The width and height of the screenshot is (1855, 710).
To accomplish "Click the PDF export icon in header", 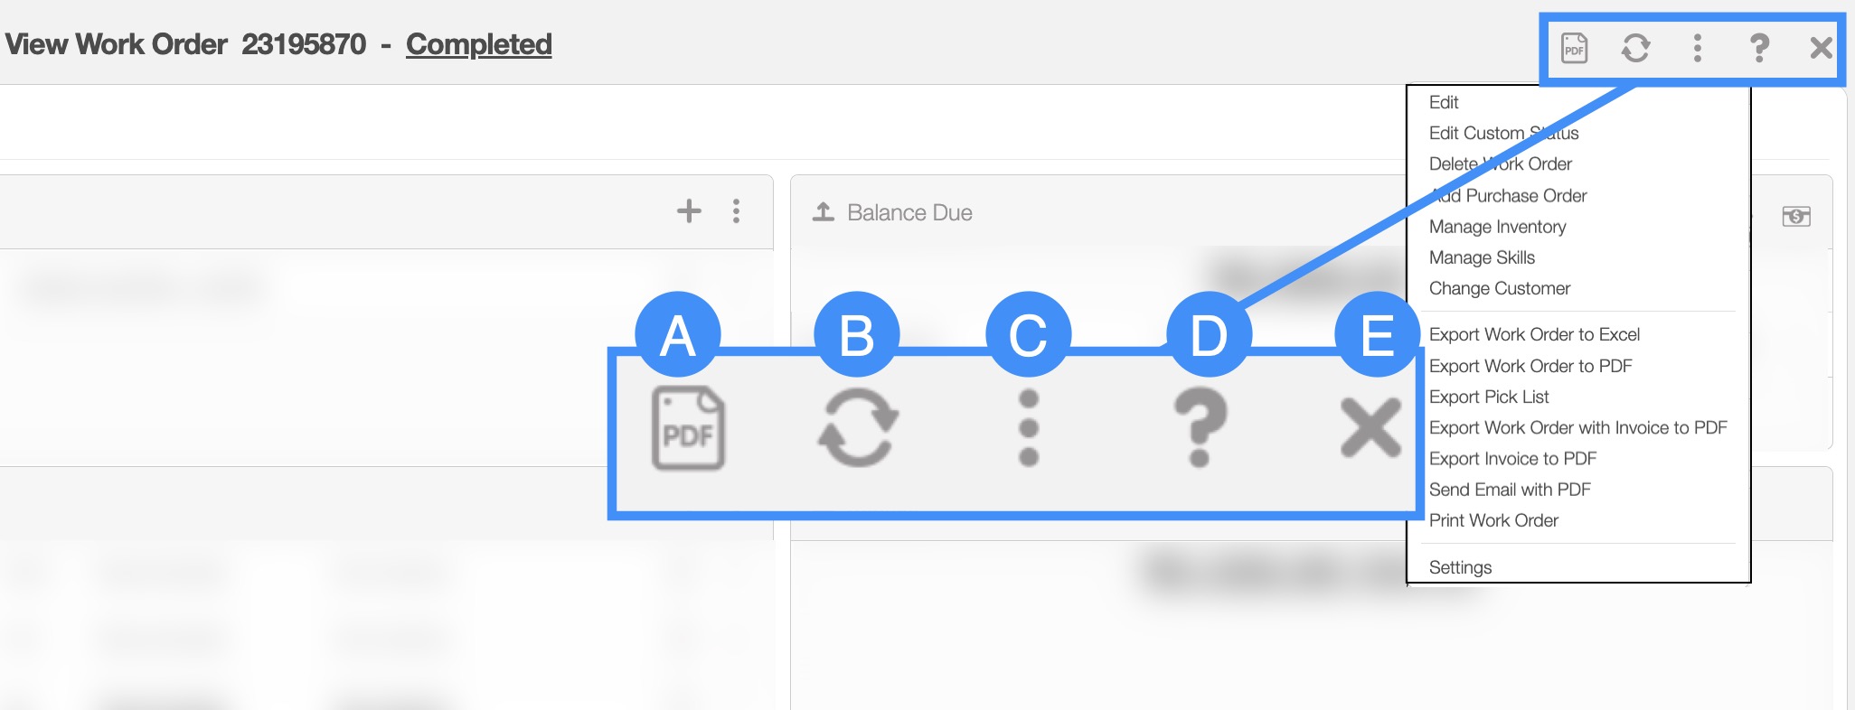I will pyautogui.click(x=1574, y=48).
